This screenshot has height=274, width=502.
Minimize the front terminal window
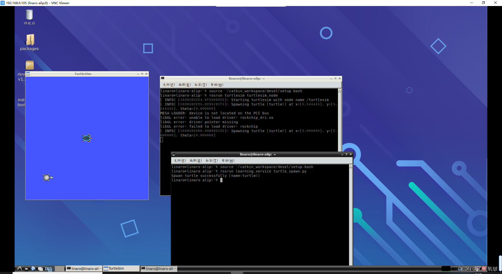[342, 154]
